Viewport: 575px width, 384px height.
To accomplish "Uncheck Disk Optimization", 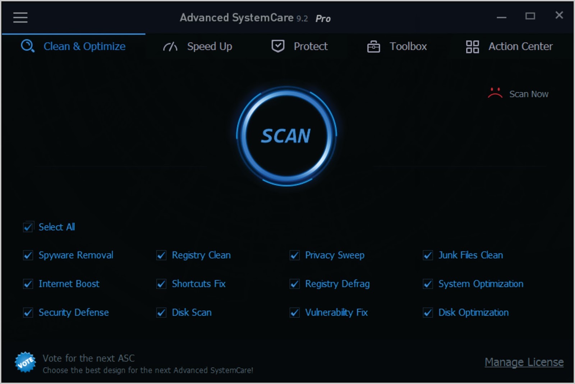I will click(x=428, y=313).
